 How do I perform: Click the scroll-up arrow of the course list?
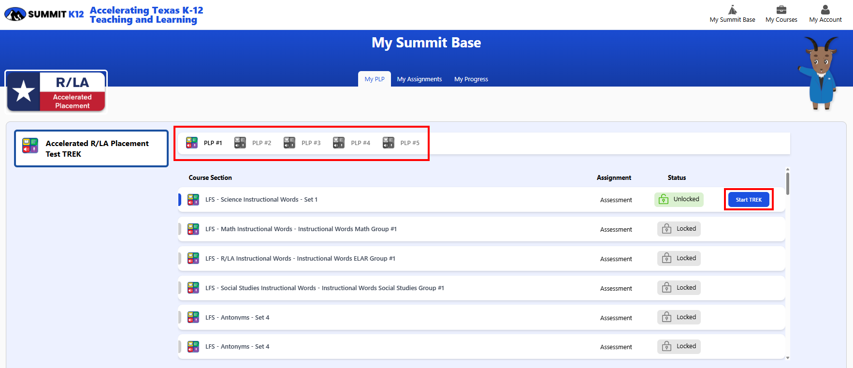pyautogui.click(x=788, y=169)
